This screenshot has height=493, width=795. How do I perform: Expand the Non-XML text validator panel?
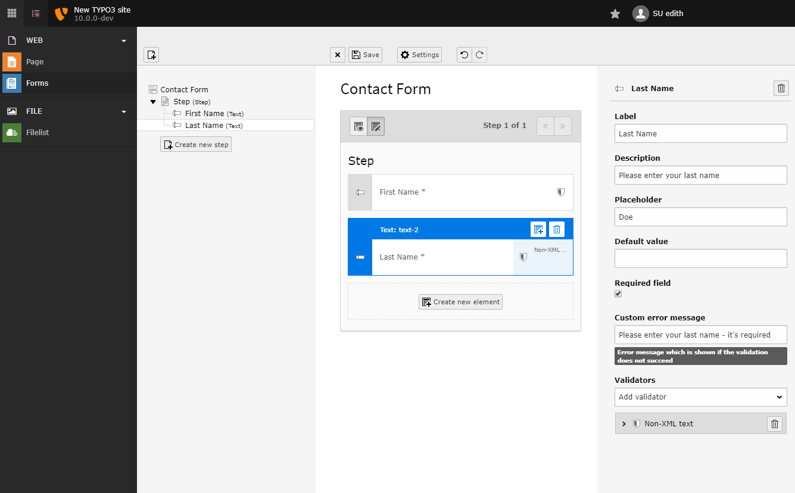[x=624, y=423]
